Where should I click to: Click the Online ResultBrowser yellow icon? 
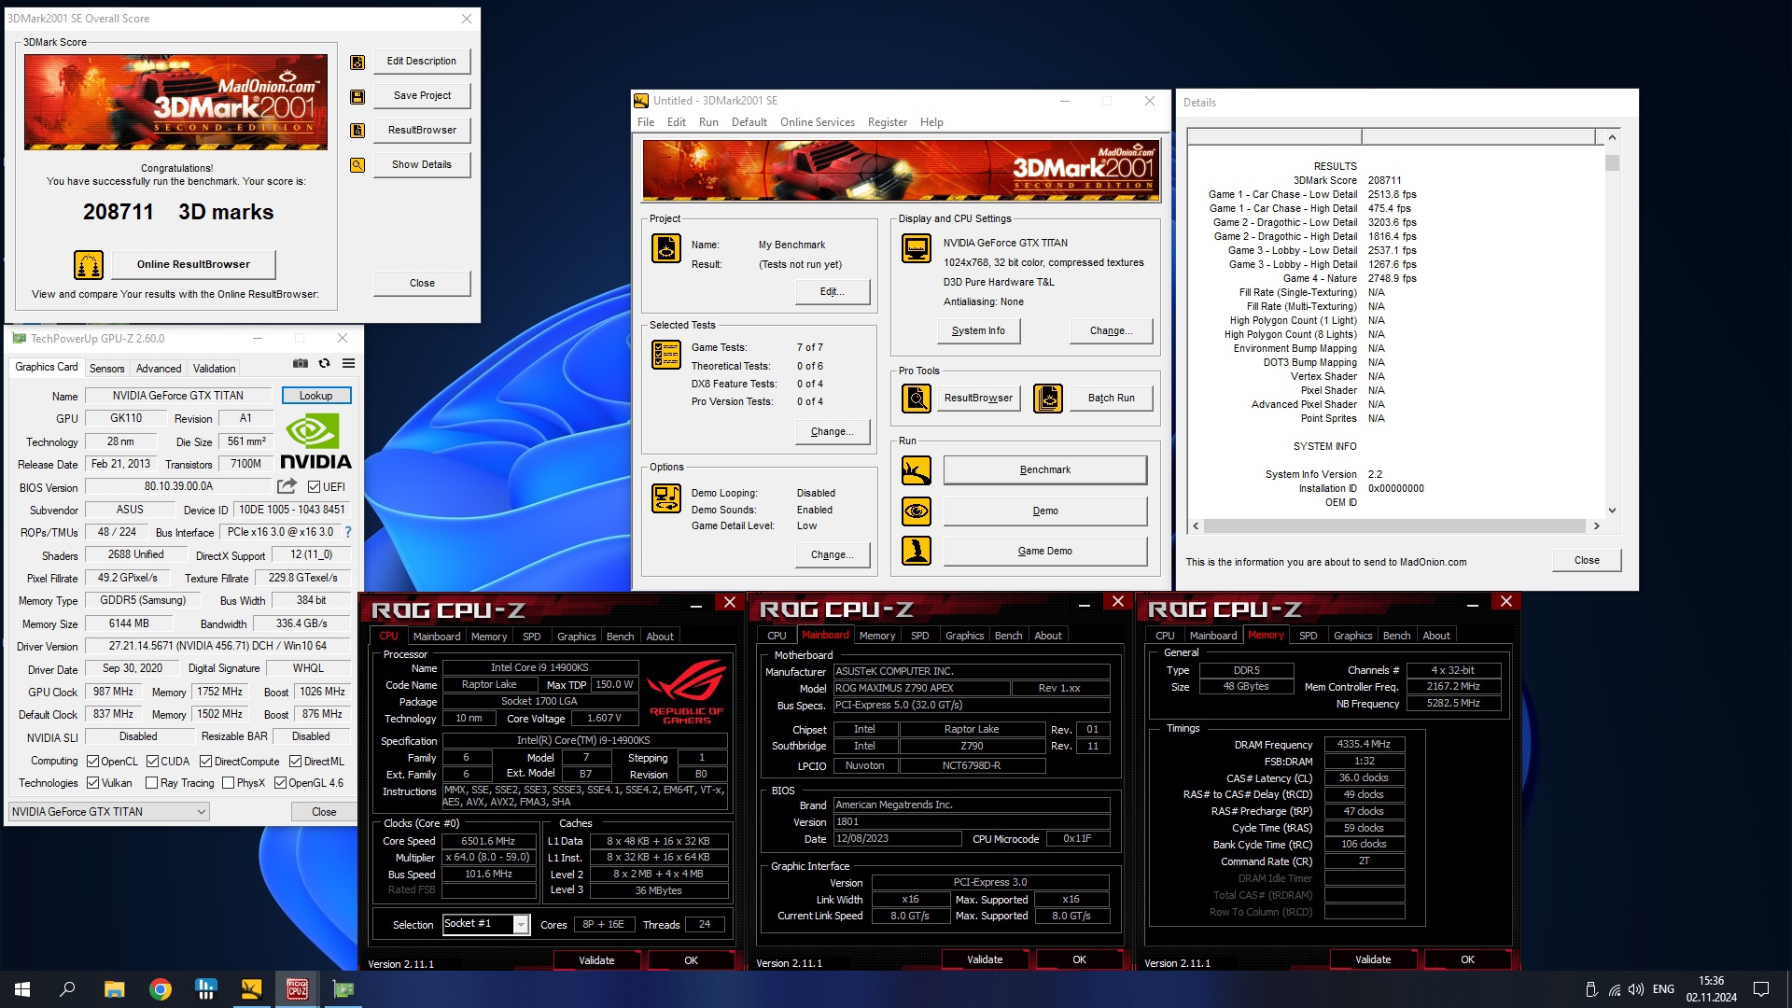point(89,265)
